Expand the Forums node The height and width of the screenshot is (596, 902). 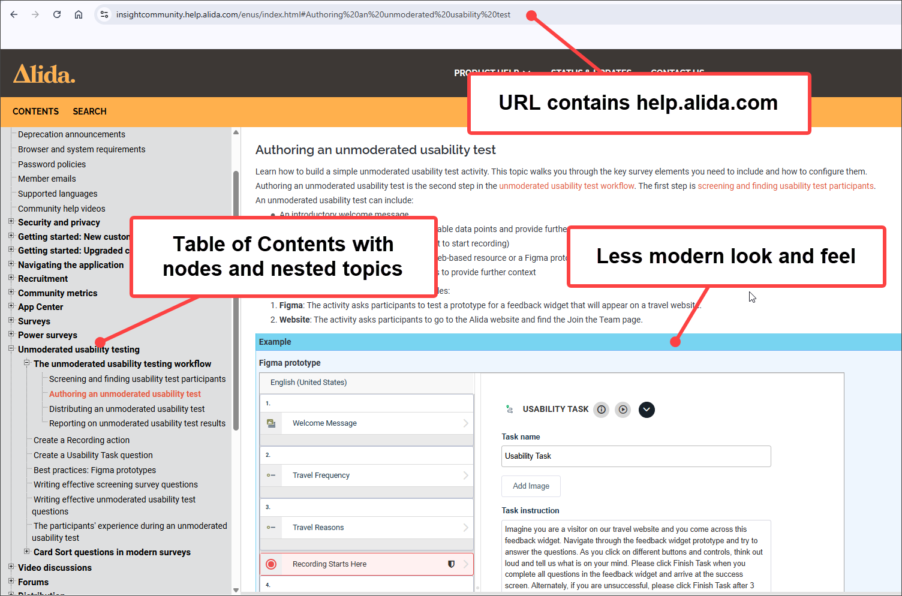tap(11, 581)
